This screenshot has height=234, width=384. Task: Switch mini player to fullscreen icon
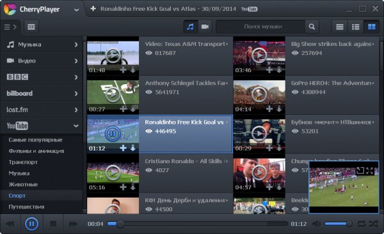[x=369, y=171]
